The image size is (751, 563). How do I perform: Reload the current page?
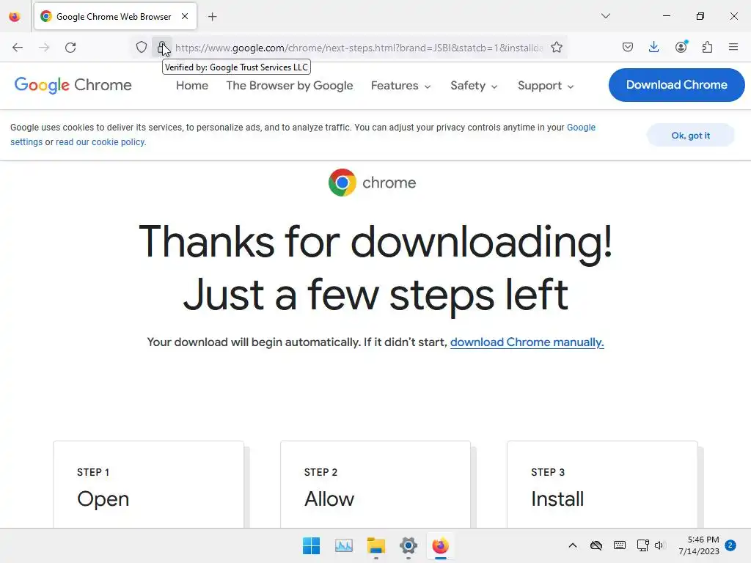(70, 48)
